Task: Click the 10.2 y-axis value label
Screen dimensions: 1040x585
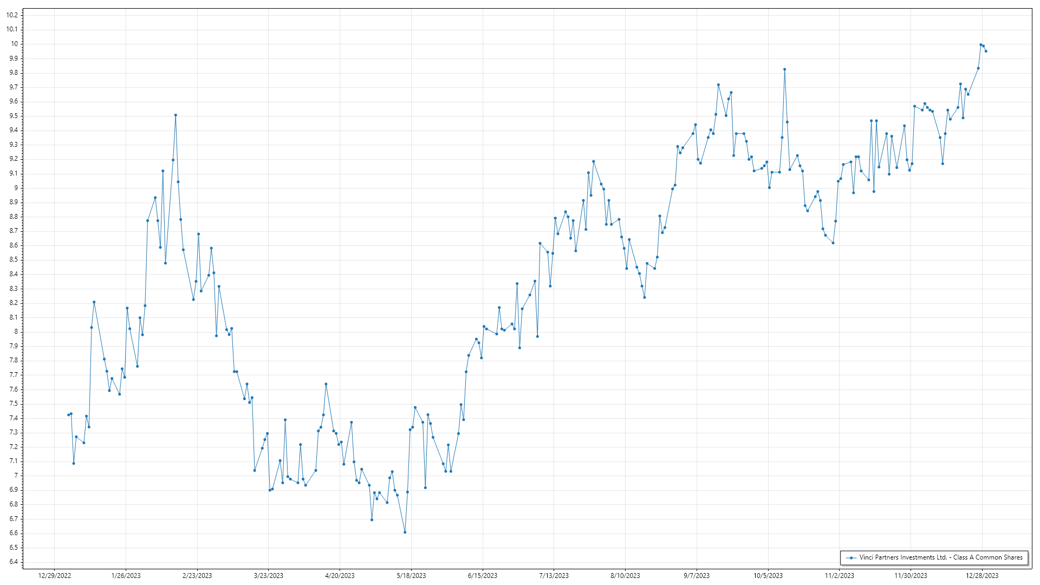Action: pyautogui.click(x=12, y=15)
